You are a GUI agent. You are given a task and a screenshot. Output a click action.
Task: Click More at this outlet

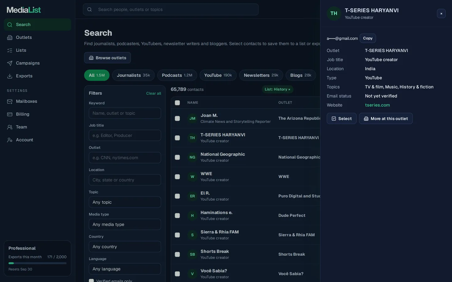coord(386,118)
